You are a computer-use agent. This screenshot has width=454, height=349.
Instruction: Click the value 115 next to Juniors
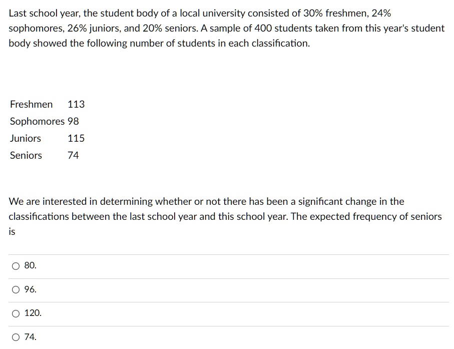75,138
